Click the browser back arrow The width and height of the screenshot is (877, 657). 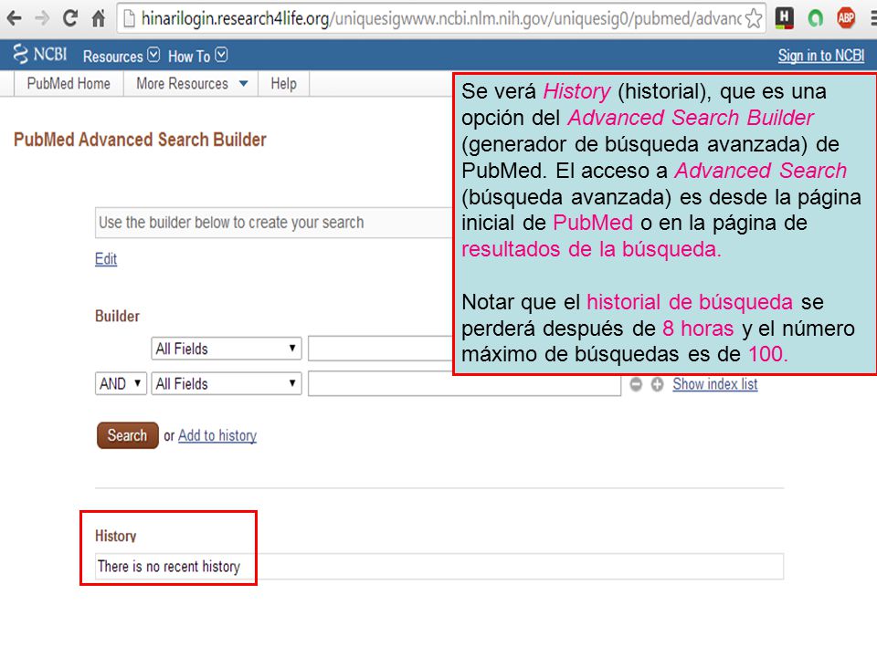(14, 18)
